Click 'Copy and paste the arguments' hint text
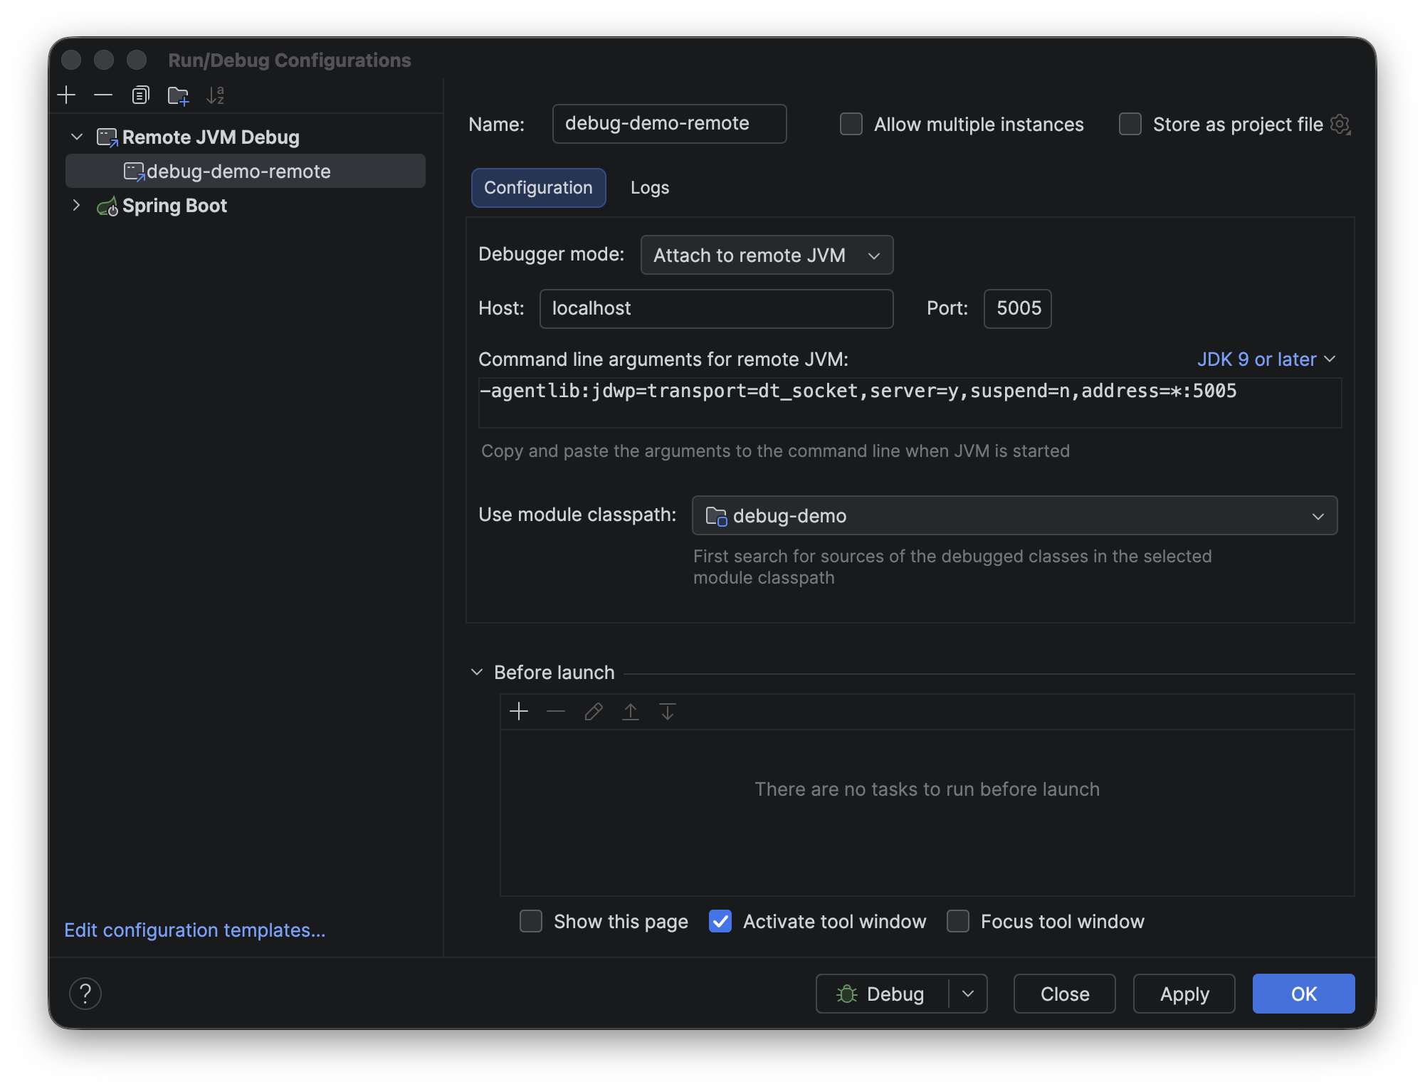The width and height of the screenshot is (1425, 1089). (775, 451)
